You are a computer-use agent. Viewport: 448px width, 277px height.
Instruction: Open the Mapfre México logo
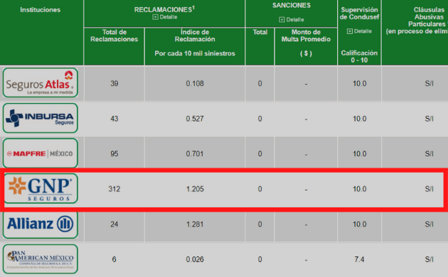point(41,153)
